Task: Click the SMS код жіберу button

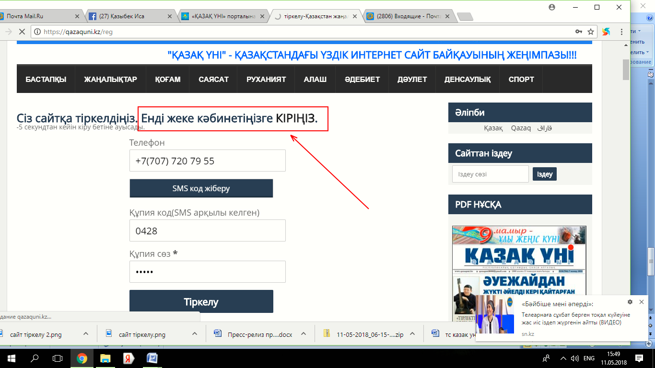Action: click(x=201, y=188)
